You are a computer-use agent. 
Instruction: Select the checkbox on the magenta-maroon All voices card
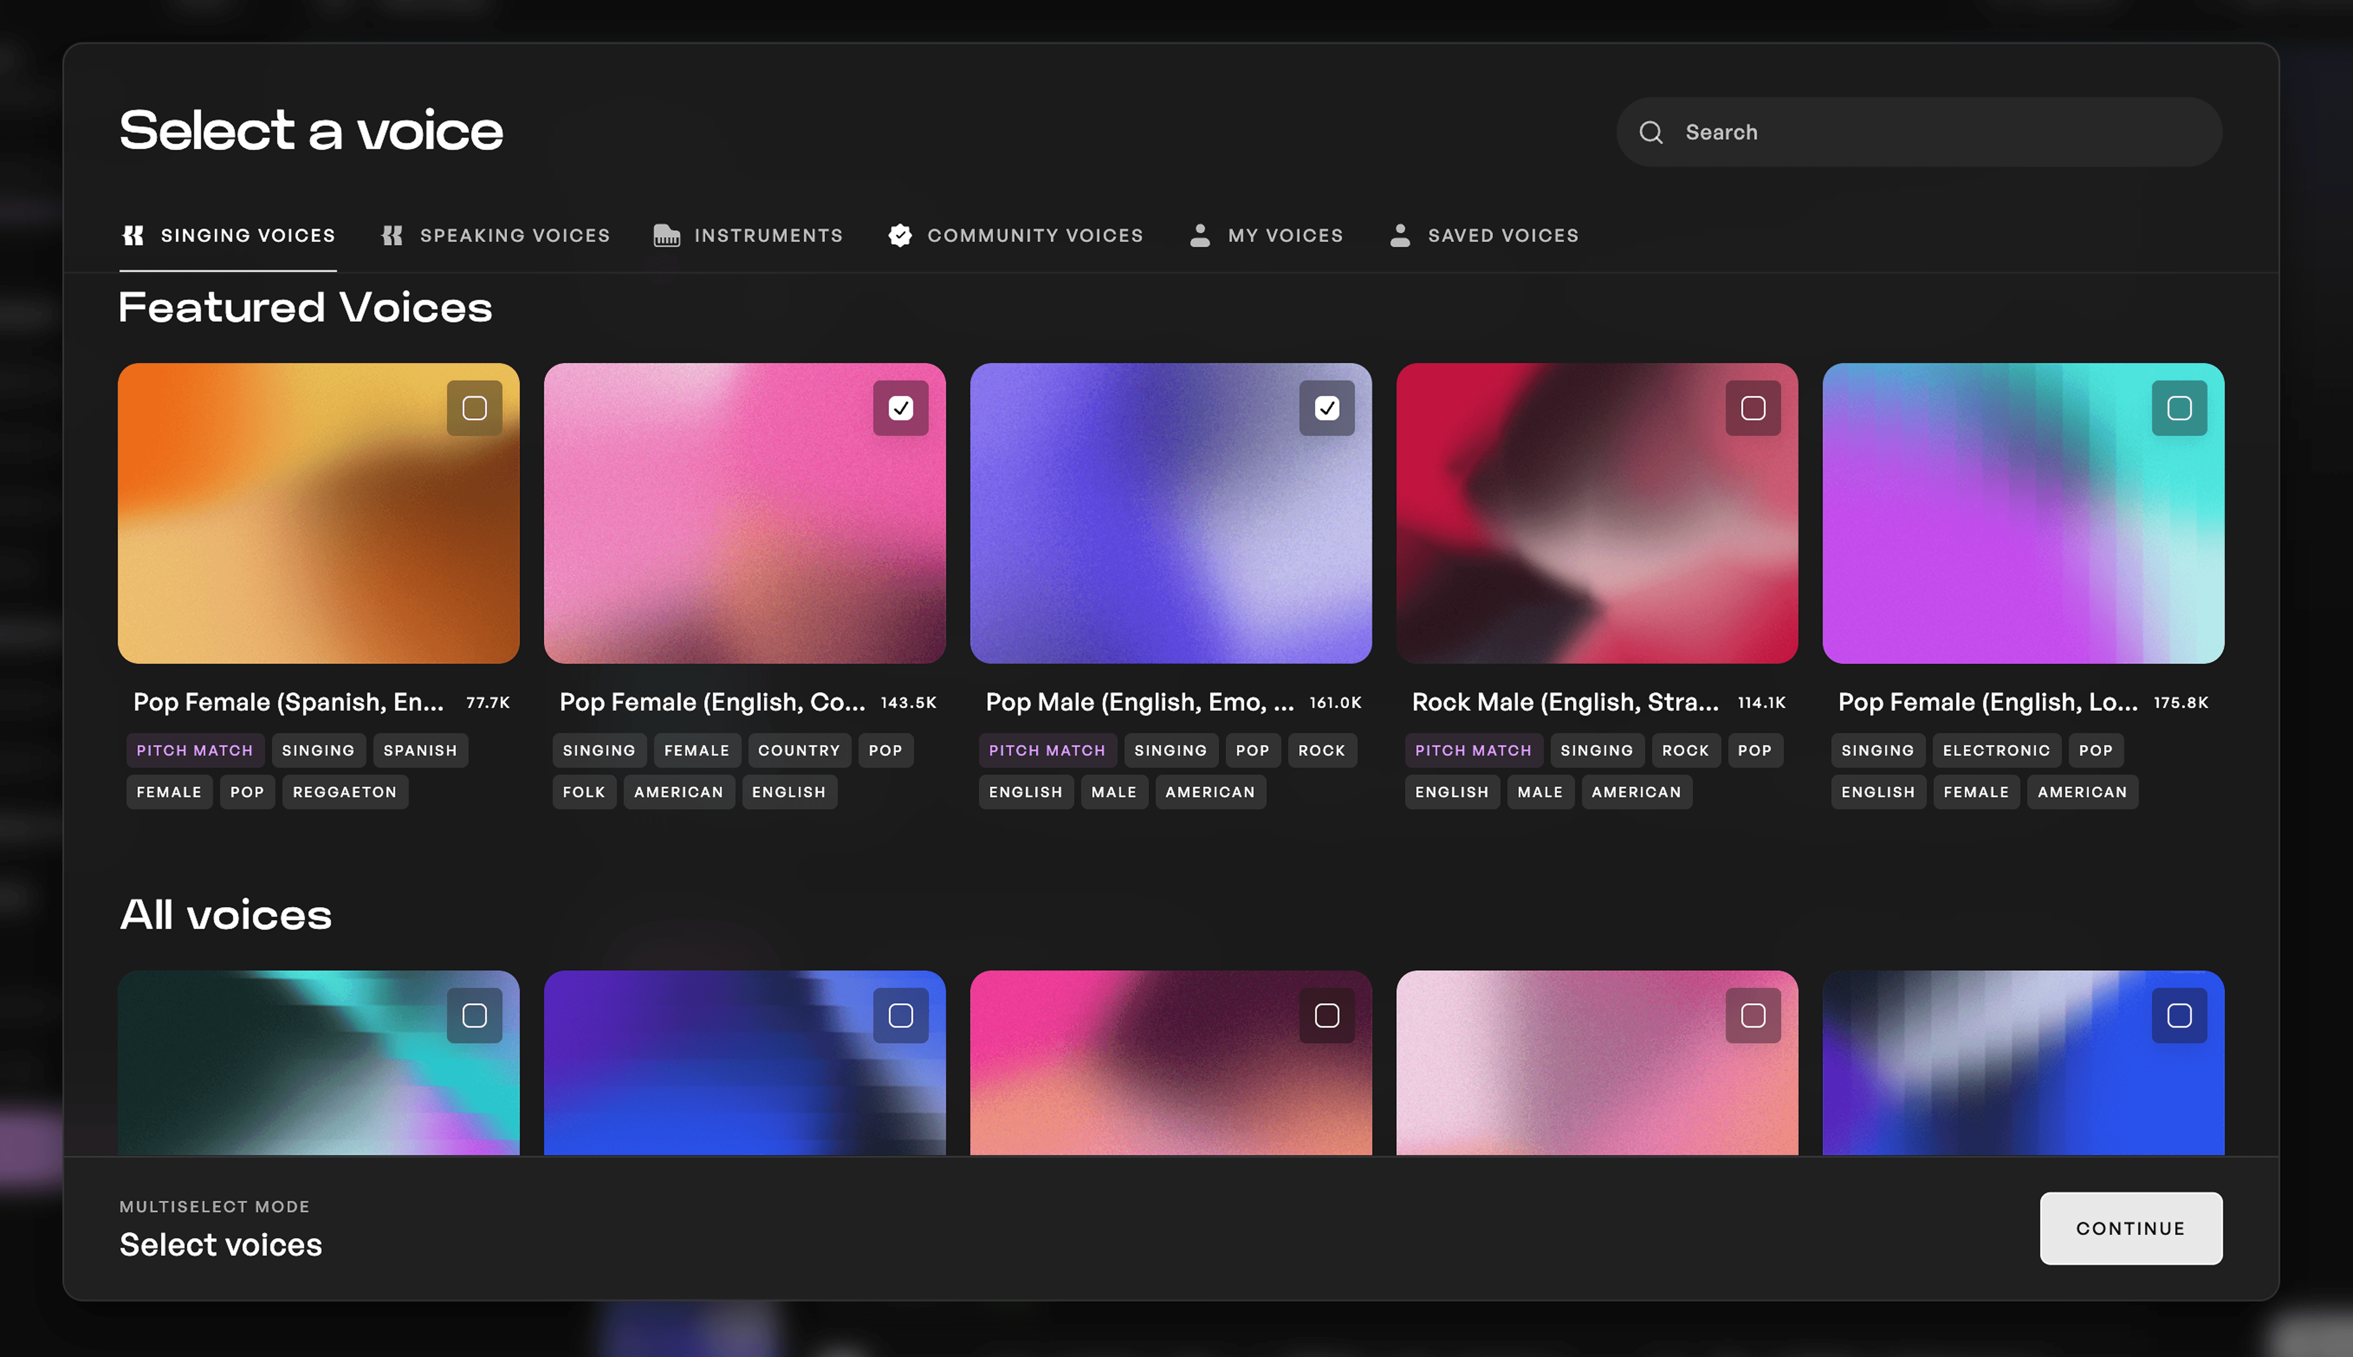point(1326,1015)
